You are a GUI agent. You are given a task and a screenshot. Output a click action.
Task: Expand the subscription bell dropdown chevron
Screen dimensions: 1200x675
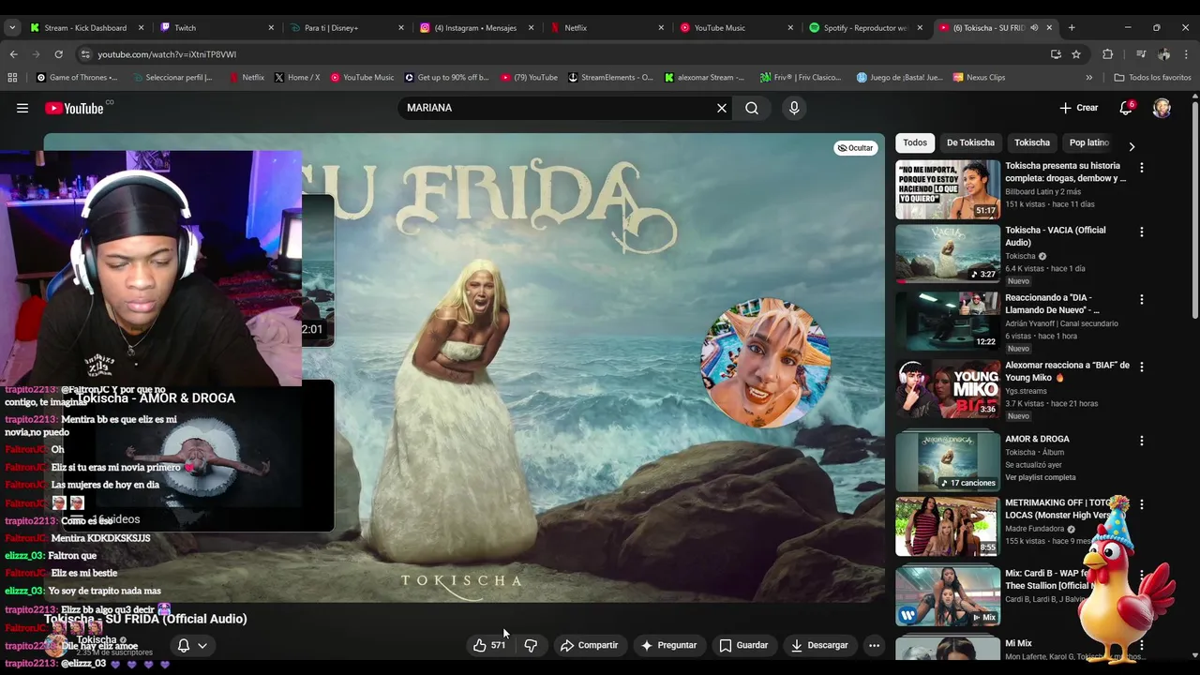pyautogui.click(x=202, y=645)
